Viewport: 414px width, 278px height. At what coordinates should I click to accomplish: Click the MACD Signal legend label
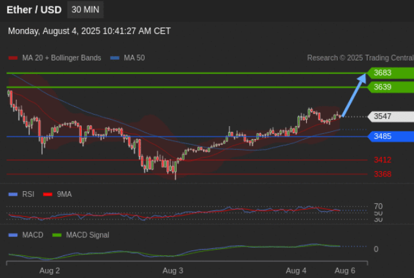pos(87,235)
